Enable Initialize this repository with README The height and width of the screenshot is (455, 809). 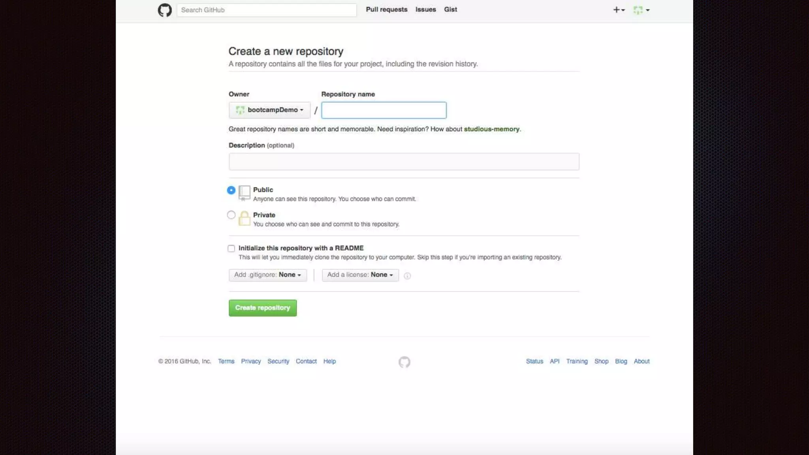pyautogui.click(x=231, y=248)
